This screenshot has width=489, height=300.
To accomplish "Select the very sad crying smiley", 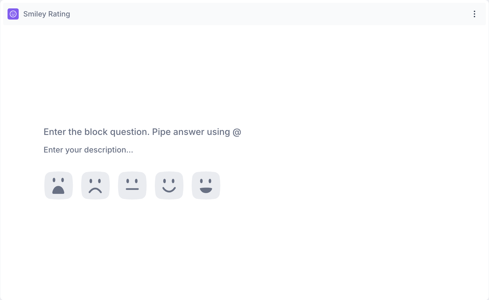I will [x=59, y=185].
